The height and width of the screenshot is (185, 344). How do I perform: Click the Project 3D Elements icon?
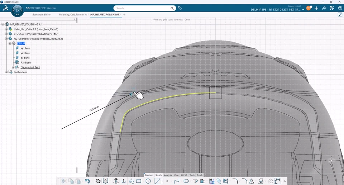202,181
